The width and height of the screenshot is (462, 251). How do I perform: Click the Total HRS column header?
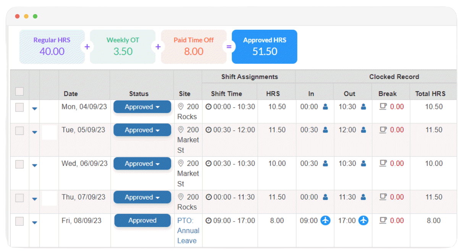pyautogui.click(x=431, y=94)
